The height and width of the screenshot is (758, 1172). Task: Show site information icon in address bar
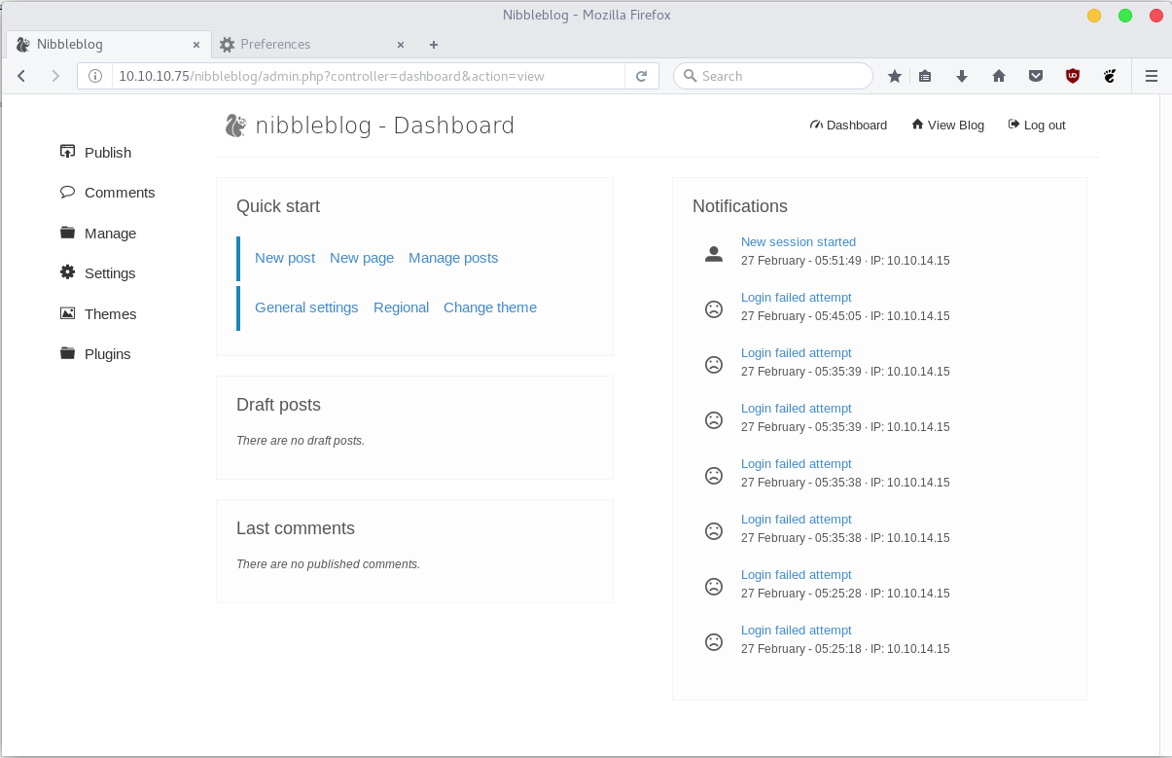pyautogui.click(x=95, y=76)
